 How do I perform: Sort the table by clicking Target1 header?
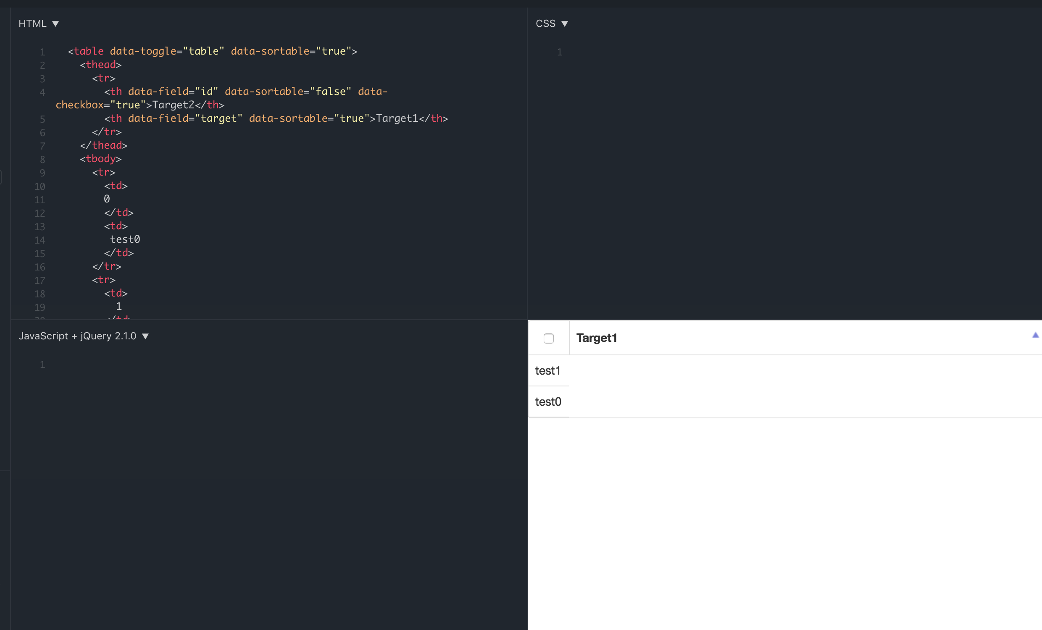point(596,338)
